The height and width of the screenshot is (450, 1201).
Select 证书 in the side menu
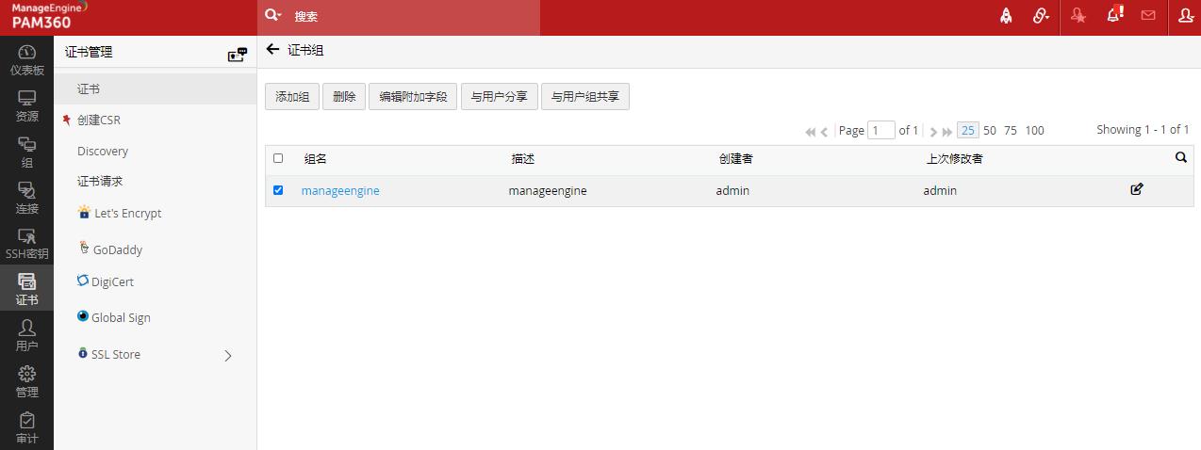89,88
